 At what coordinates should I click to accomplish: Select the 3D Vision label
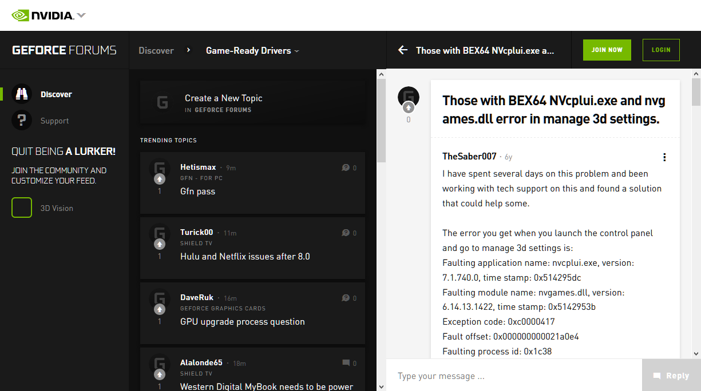click(x=57, y=208)
